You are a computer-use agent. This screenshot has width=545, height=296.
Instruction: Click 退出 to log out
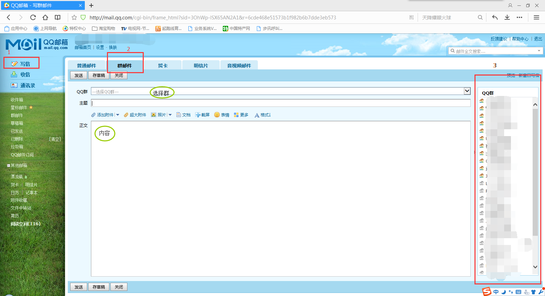[x=538, y=39]
